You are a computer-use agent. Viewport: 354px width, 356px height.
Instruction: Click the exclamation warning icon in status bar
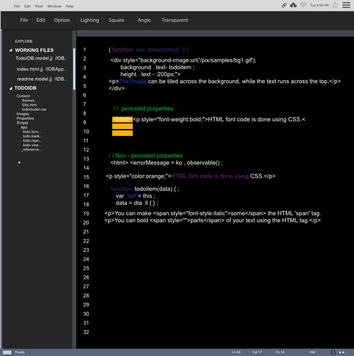tap(333, 352)
